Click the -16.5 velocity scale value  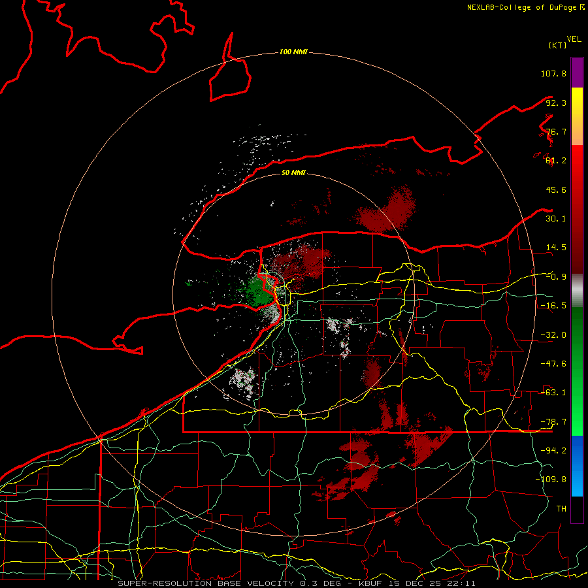point(553,306)
